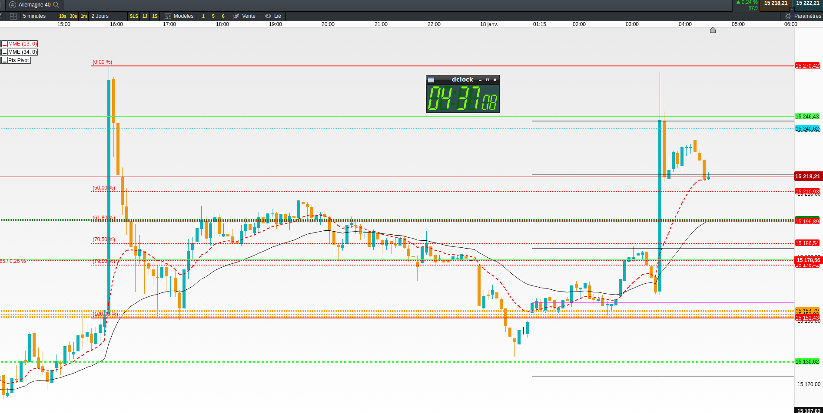Click the home-shaped marker under the time axis
This screenshot has height=413, width=823.
713,30
